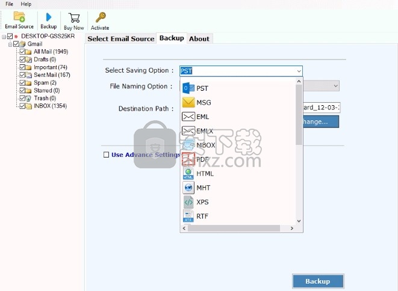
Task: Click the Change... destination button
Action: [321, 121]
